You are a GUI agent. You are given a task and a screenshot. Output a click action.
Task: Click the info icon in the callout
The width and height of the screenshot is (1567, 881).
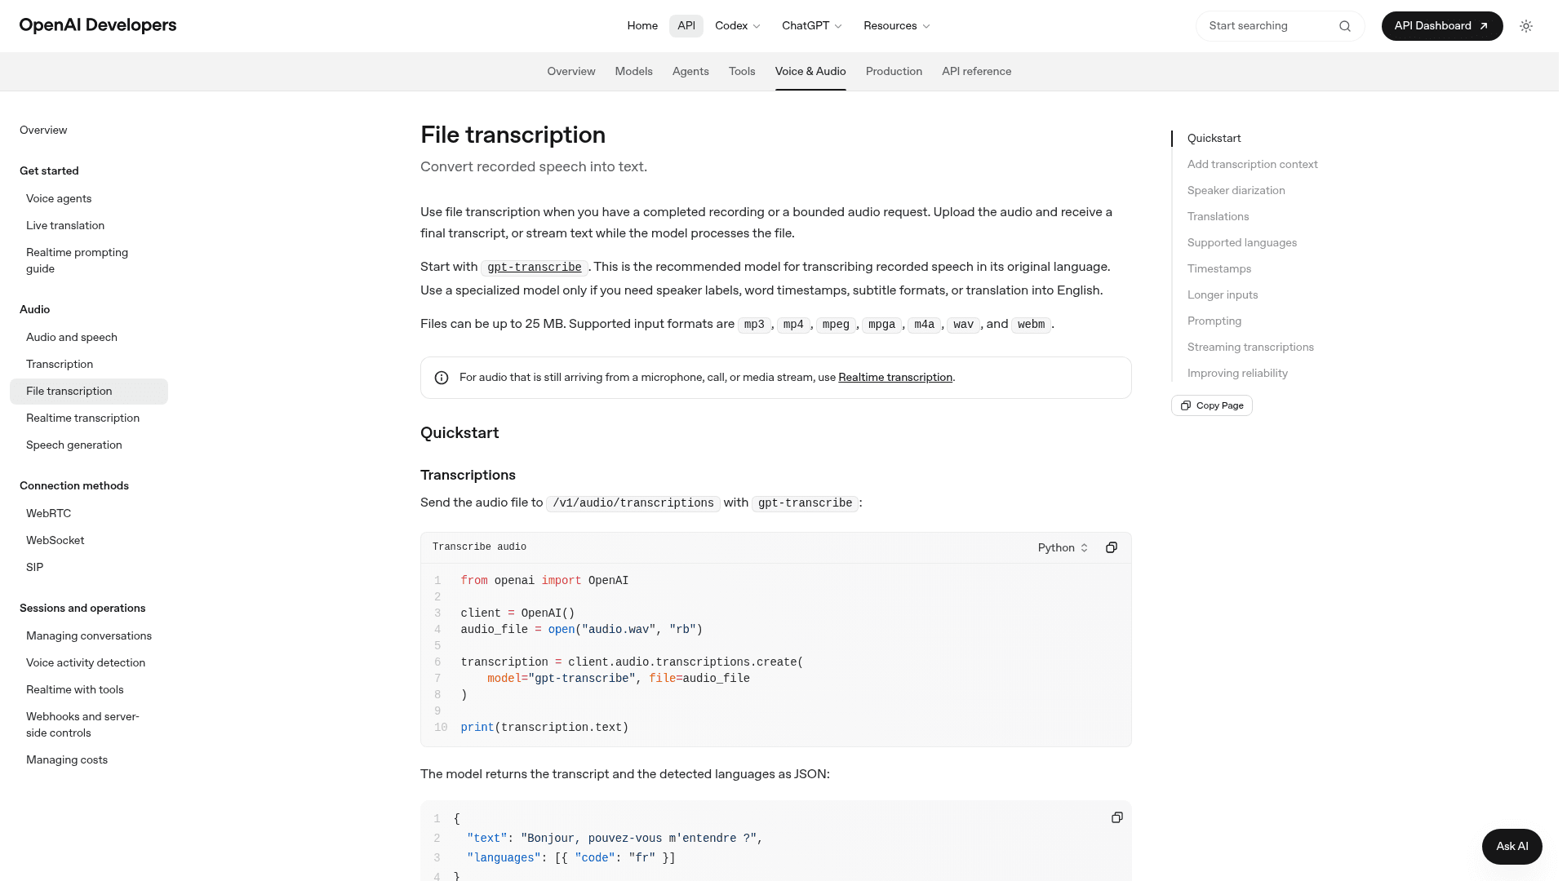(x=442, y=378)
